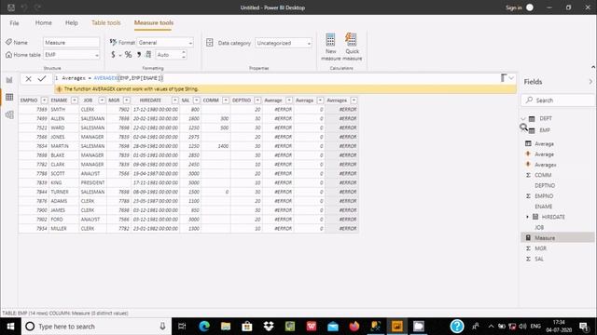Screen dimensions: 597x335
Task: Open Microsoft Store from taskbar
Action: [x=247, y=327]
